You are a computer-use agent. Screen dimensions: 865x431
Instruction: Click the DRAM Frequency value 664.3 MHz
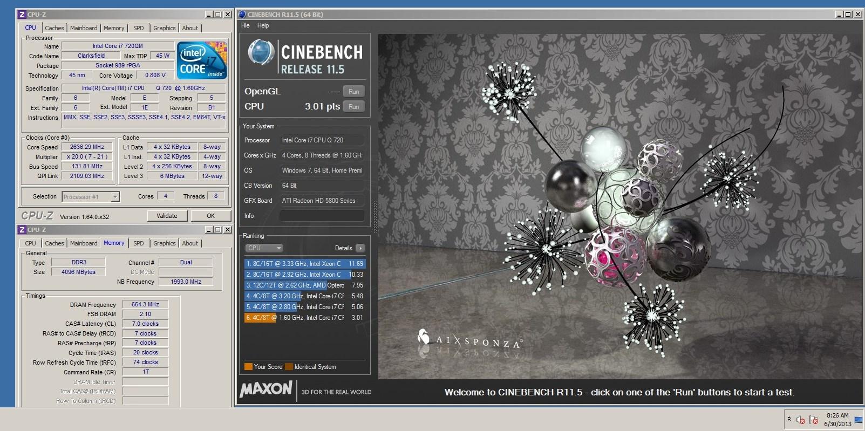(x=145, y=304)
